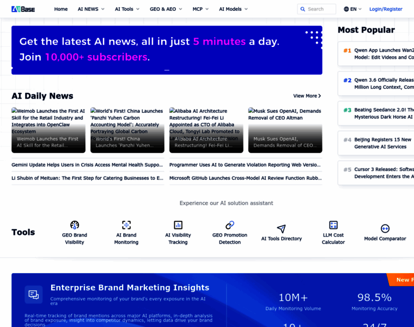Click the Search input field
This screenshot has width=414, height=327.
tap(320, 9)
